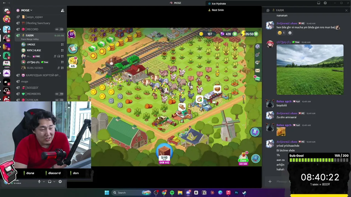Open the Threads icon in FARM chat header

tap(268, 10)
